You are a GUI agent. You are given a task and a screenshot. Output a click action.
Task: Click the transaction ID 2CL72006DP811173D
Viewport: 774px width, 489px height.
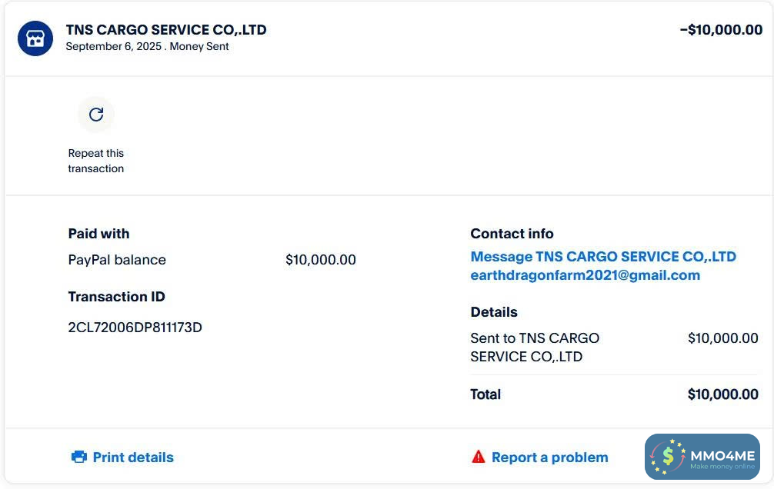(135, 328)
